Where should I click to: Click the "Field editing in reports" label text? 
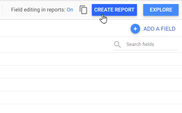coord(38,10)
